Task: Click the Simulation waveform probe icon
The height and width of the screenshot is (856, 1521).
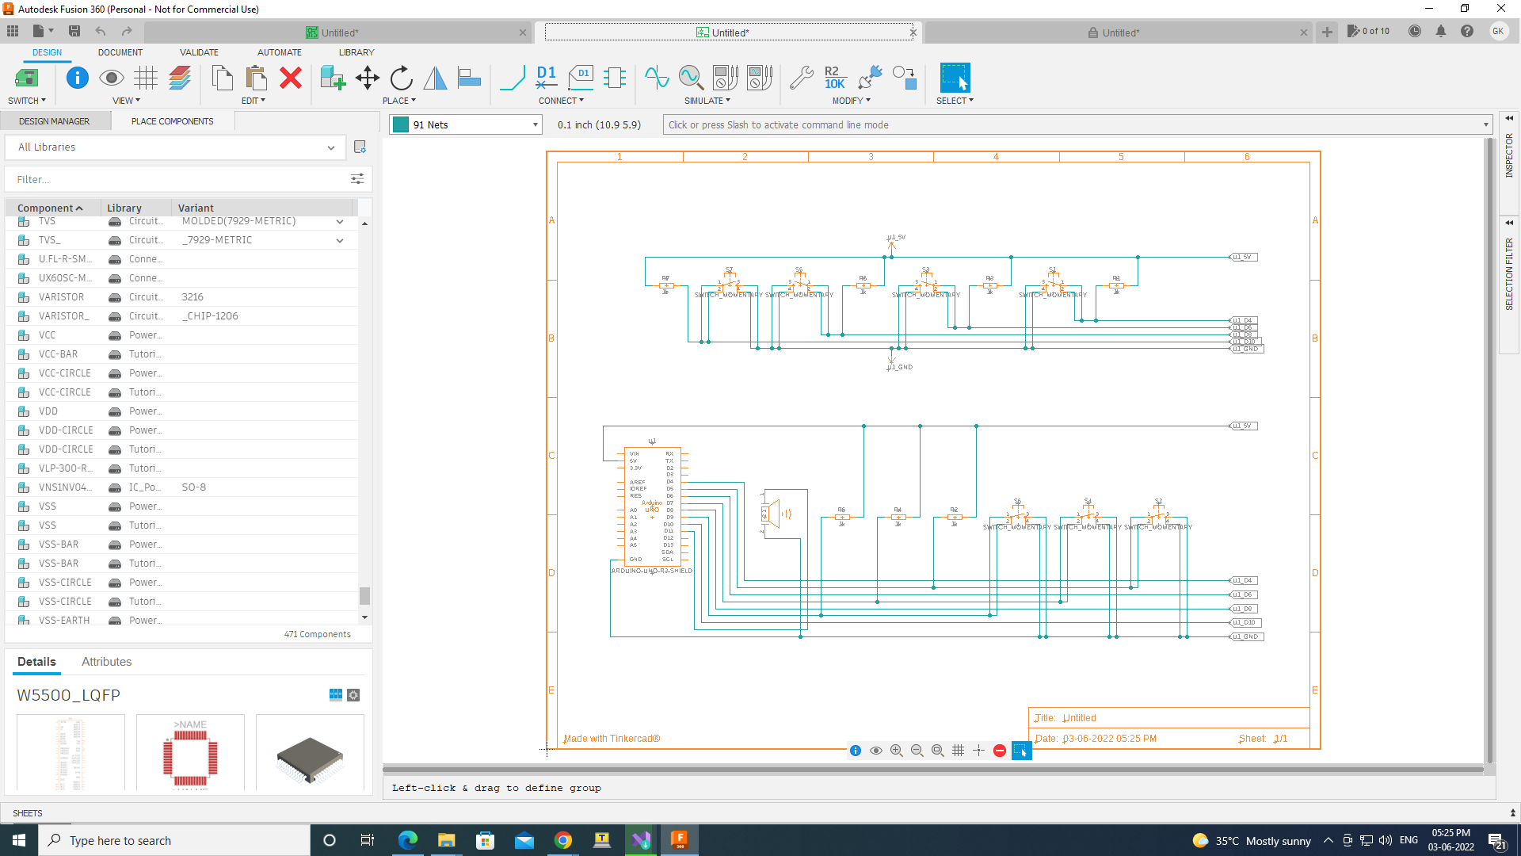Action: tap(690, 78)
